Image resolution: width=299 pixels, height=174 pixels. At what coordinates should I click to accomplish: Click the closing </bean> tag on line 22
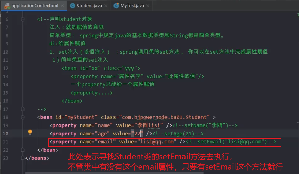click(x=48, y=150)
